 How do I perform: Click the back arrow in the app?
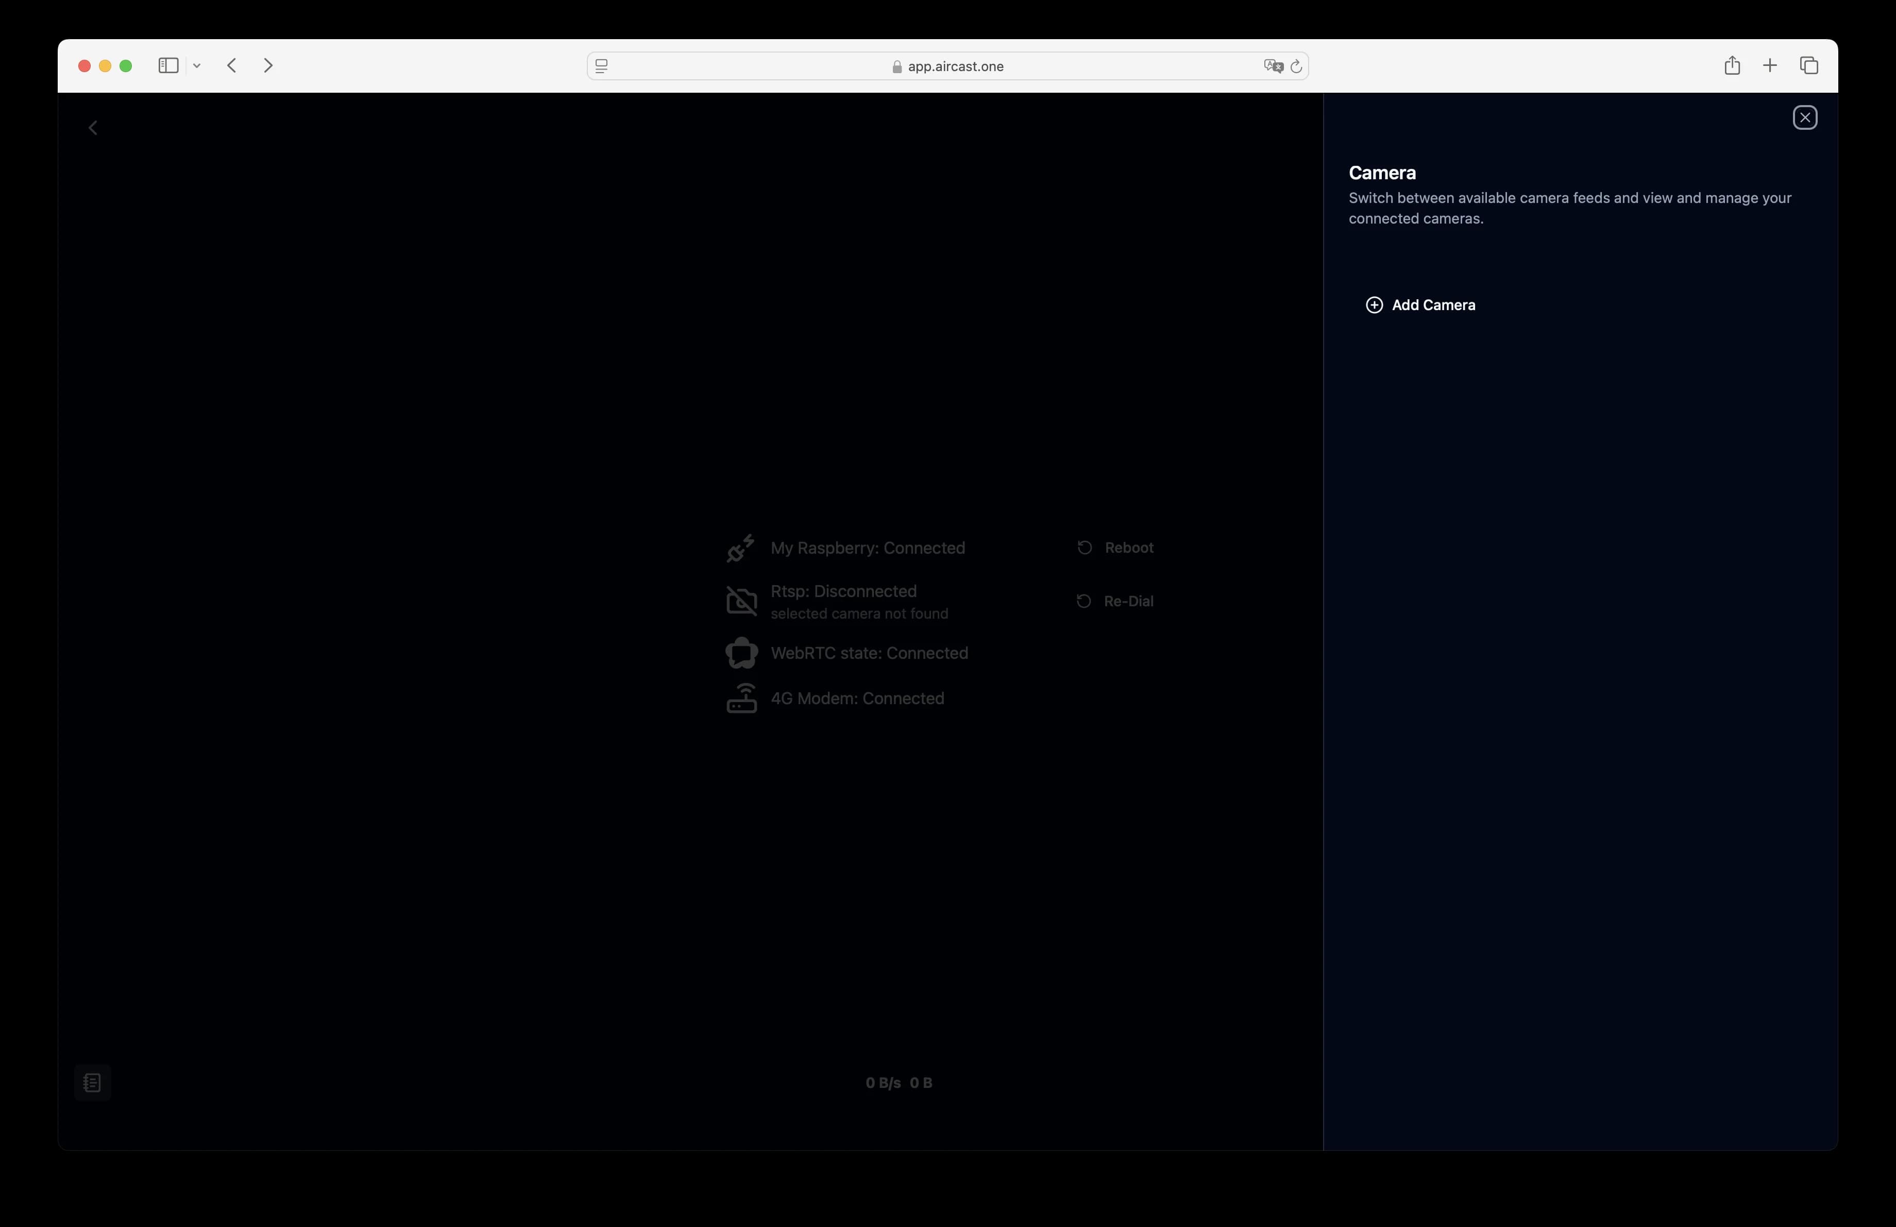coord(92,127)
